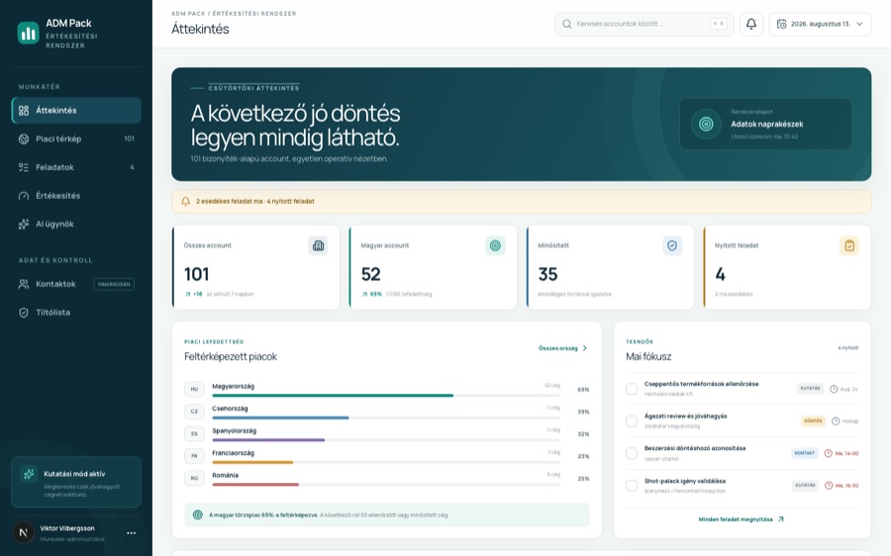This screenshot has height=556, width=891.
Task: Click the user name Viktor Vilbergsson
Action: 67,528
